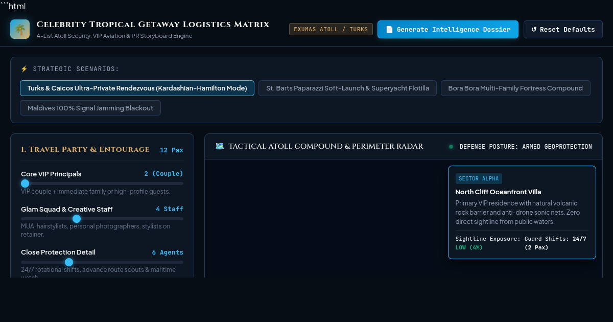Click the 6 Agents value
The width and height of the screenshot is (613, 322).
[x=168, y=252]
